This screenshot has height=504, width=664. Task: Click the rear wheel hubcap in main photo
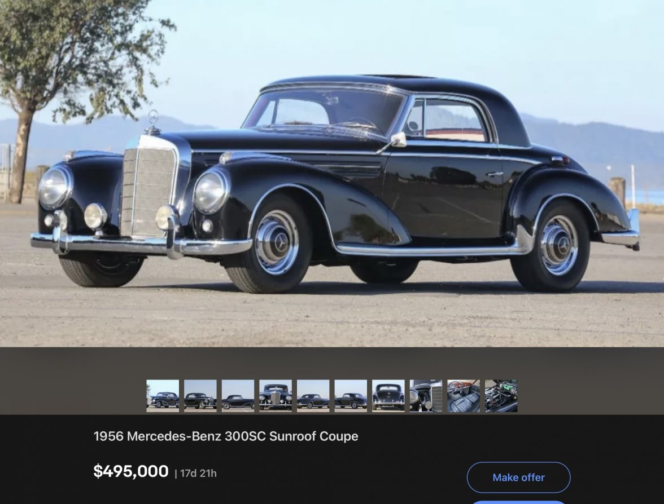558,245
